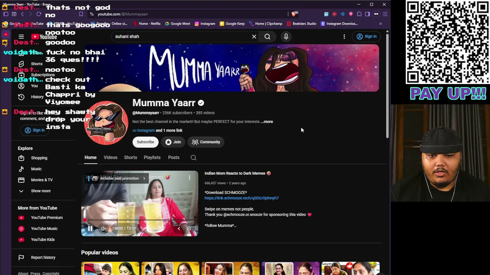490x275 pixels.
Task: Click the sidebar Sign in button
Action: [x=35, y=130]
